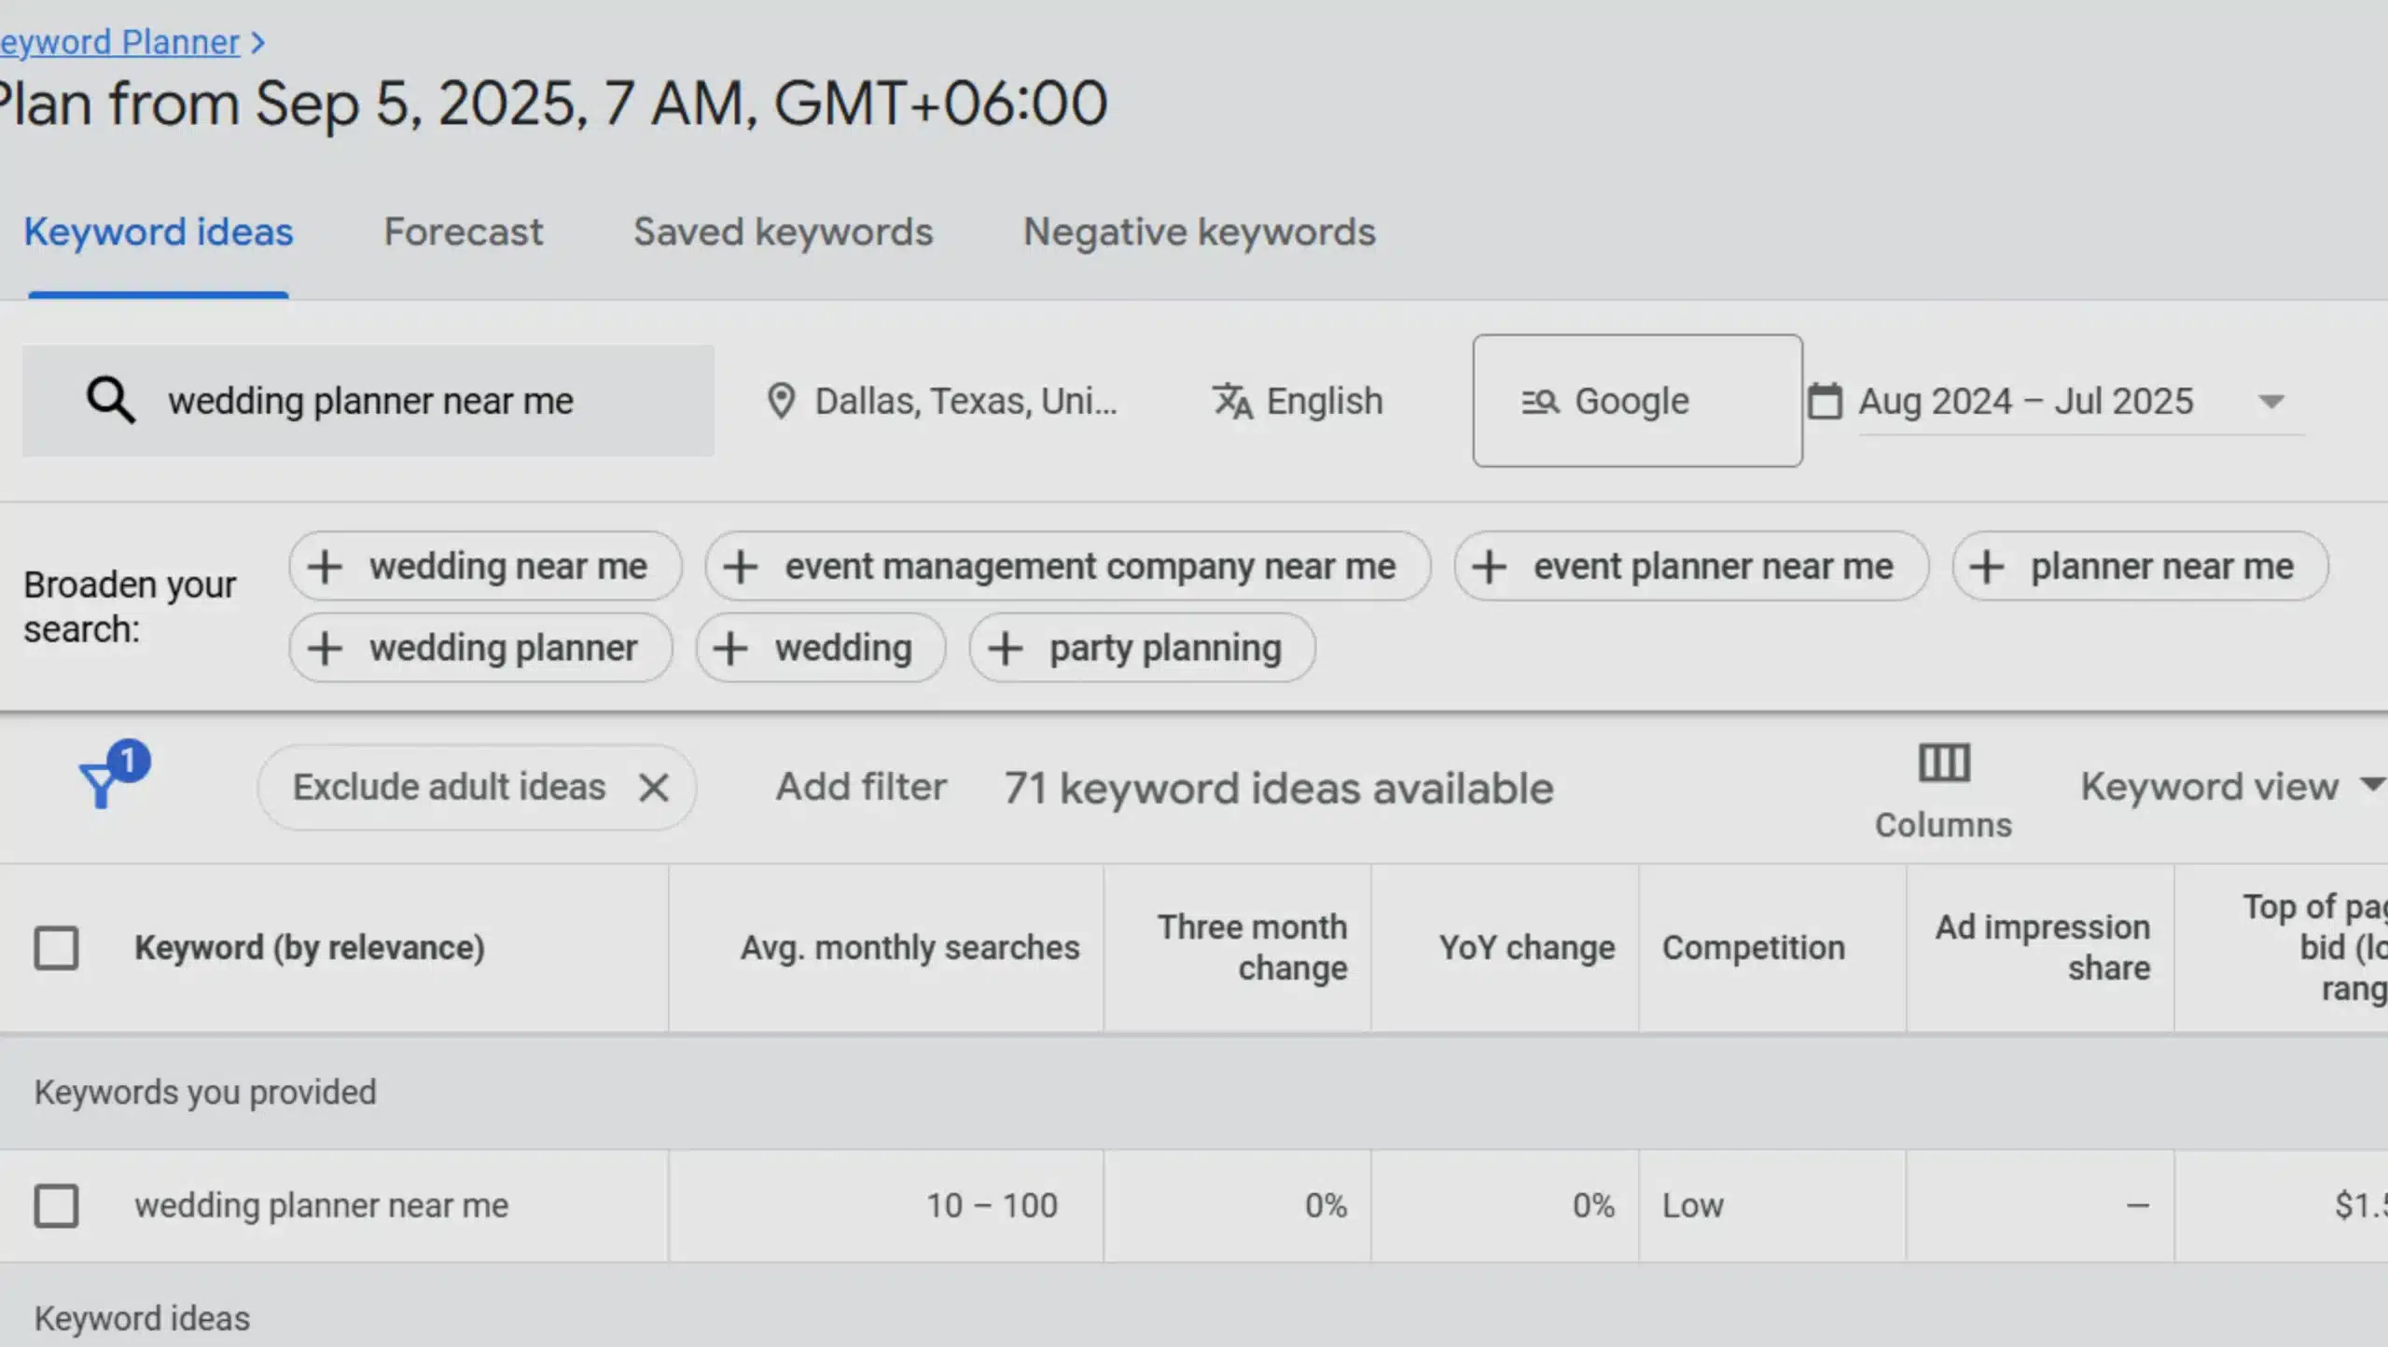Click Add filter
The height and width of the screenshot is (1347, 2388).
860,786
